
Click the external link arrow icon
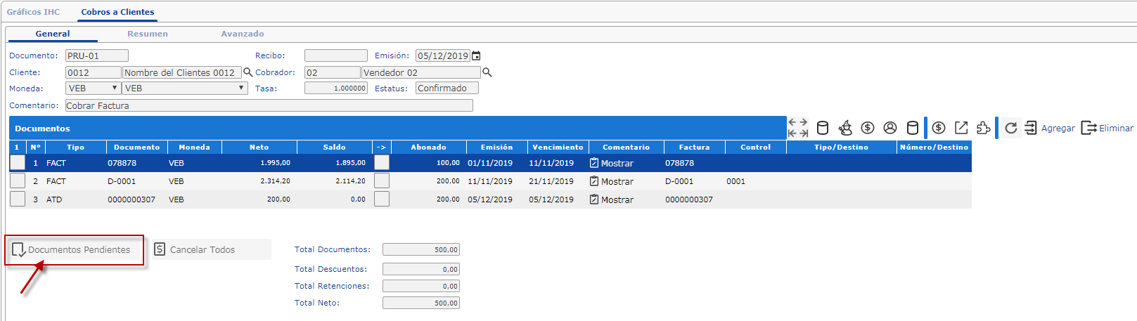click(961, 128)
